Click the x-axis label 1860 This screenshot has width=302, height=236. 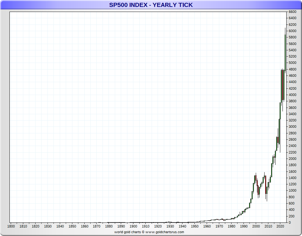tap(85, 226)
